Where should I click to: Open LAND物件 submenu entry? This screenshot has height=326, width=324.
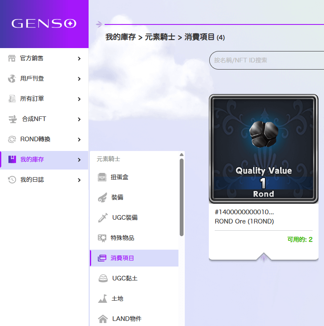(x=127, y=319)
